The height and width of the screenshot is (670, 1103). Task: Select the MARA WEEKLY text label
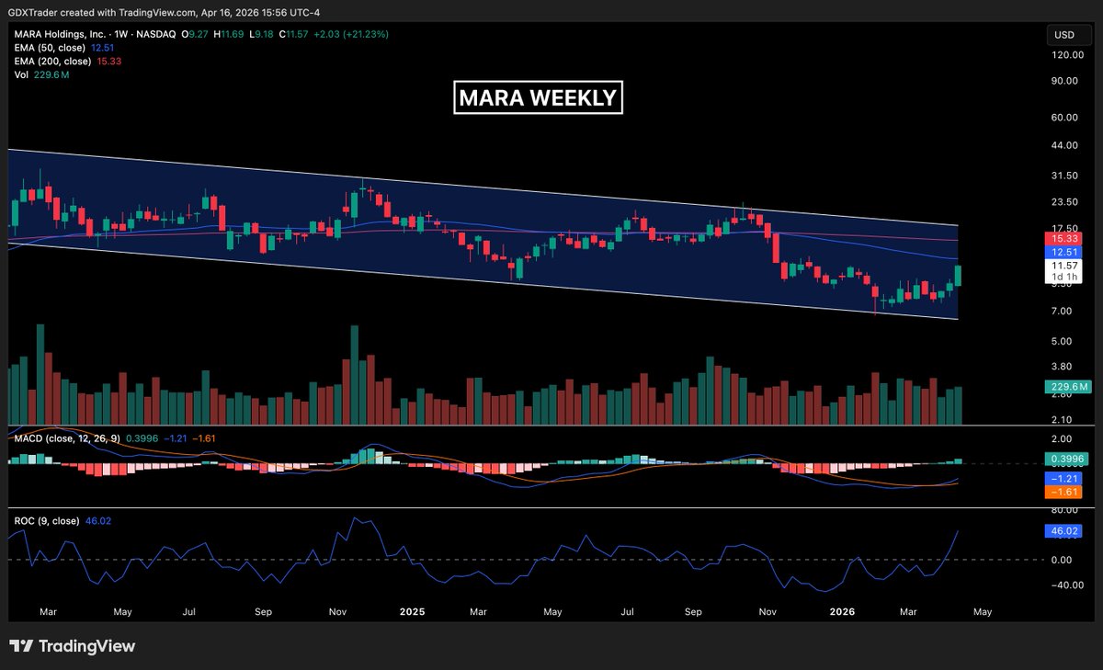tap(538, 98)
